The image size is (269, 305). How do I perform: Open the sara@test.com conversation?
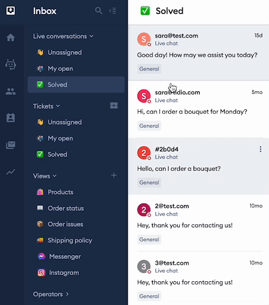pos(199,53)
